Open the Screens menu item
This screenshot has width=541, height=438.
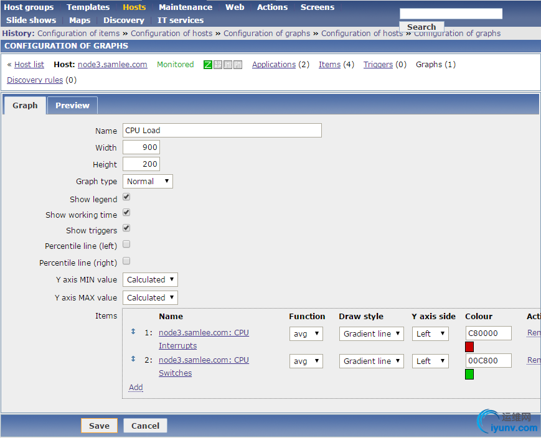[x=318, y=7]
